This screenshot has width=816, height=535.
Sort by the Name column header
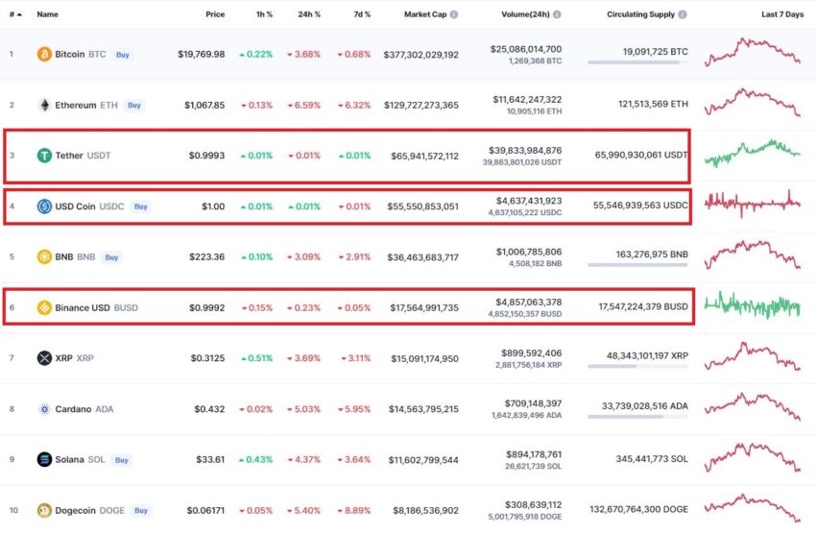47,14
